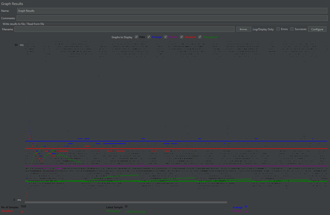Click the 'Graphs to Display' label
The image size is (330, 215).
(x=122, y=37)
